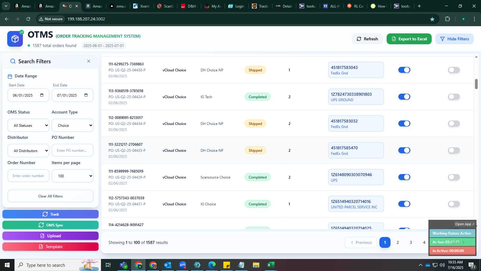Open Sticky Notes from the taskbar
The height and width of the screenshot is (271, 481).
pyautogui.click(x=227, y=265)
